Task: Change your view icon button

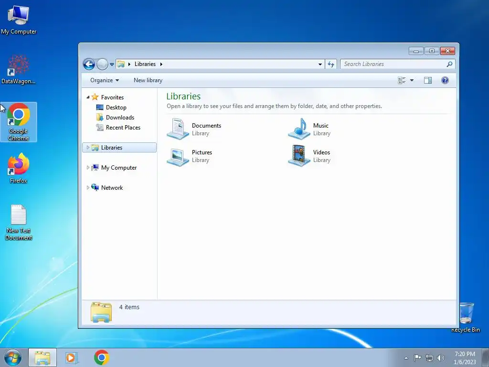Action: [402, 80]
